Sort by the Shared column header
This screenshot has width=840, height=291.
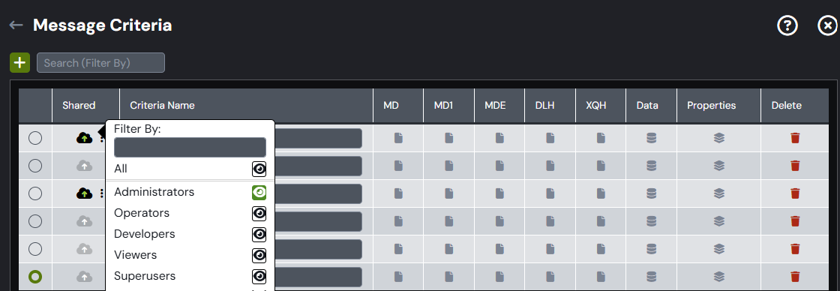79,106
